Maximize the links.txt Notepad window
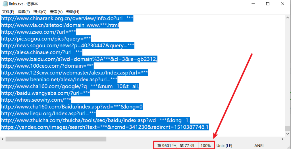 point(267,4)
